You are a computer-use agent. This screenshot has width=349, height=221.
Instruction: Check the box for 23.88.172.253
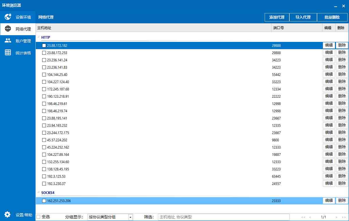(44, 53)
